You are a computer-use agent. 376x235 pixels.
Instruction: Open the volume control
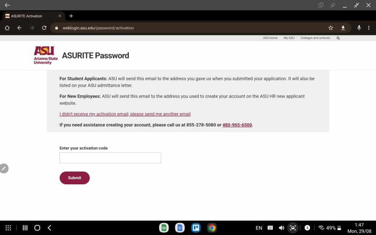click(x=282, y=228)
